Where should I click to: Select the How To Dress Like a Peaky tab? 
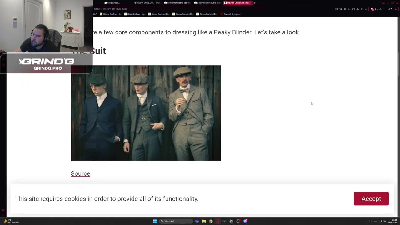pyautogui.click(x=237, y=3)
